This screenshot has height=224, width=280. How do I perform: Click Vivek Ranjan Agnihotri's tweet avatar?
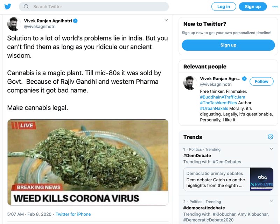click(x=14, y=24)
